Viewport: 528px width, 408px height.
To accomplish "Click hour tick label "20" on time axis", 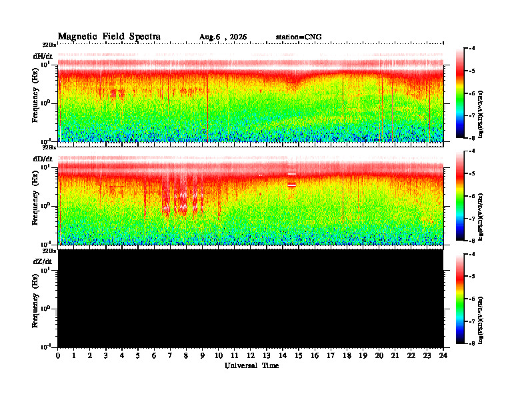I will 379,355.
